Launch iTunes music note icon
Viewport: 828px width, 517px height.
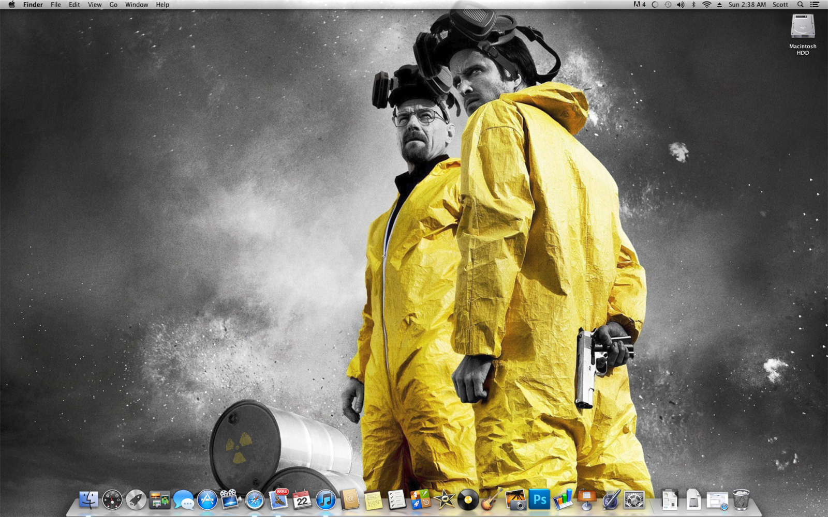click(x=326, y=500)
